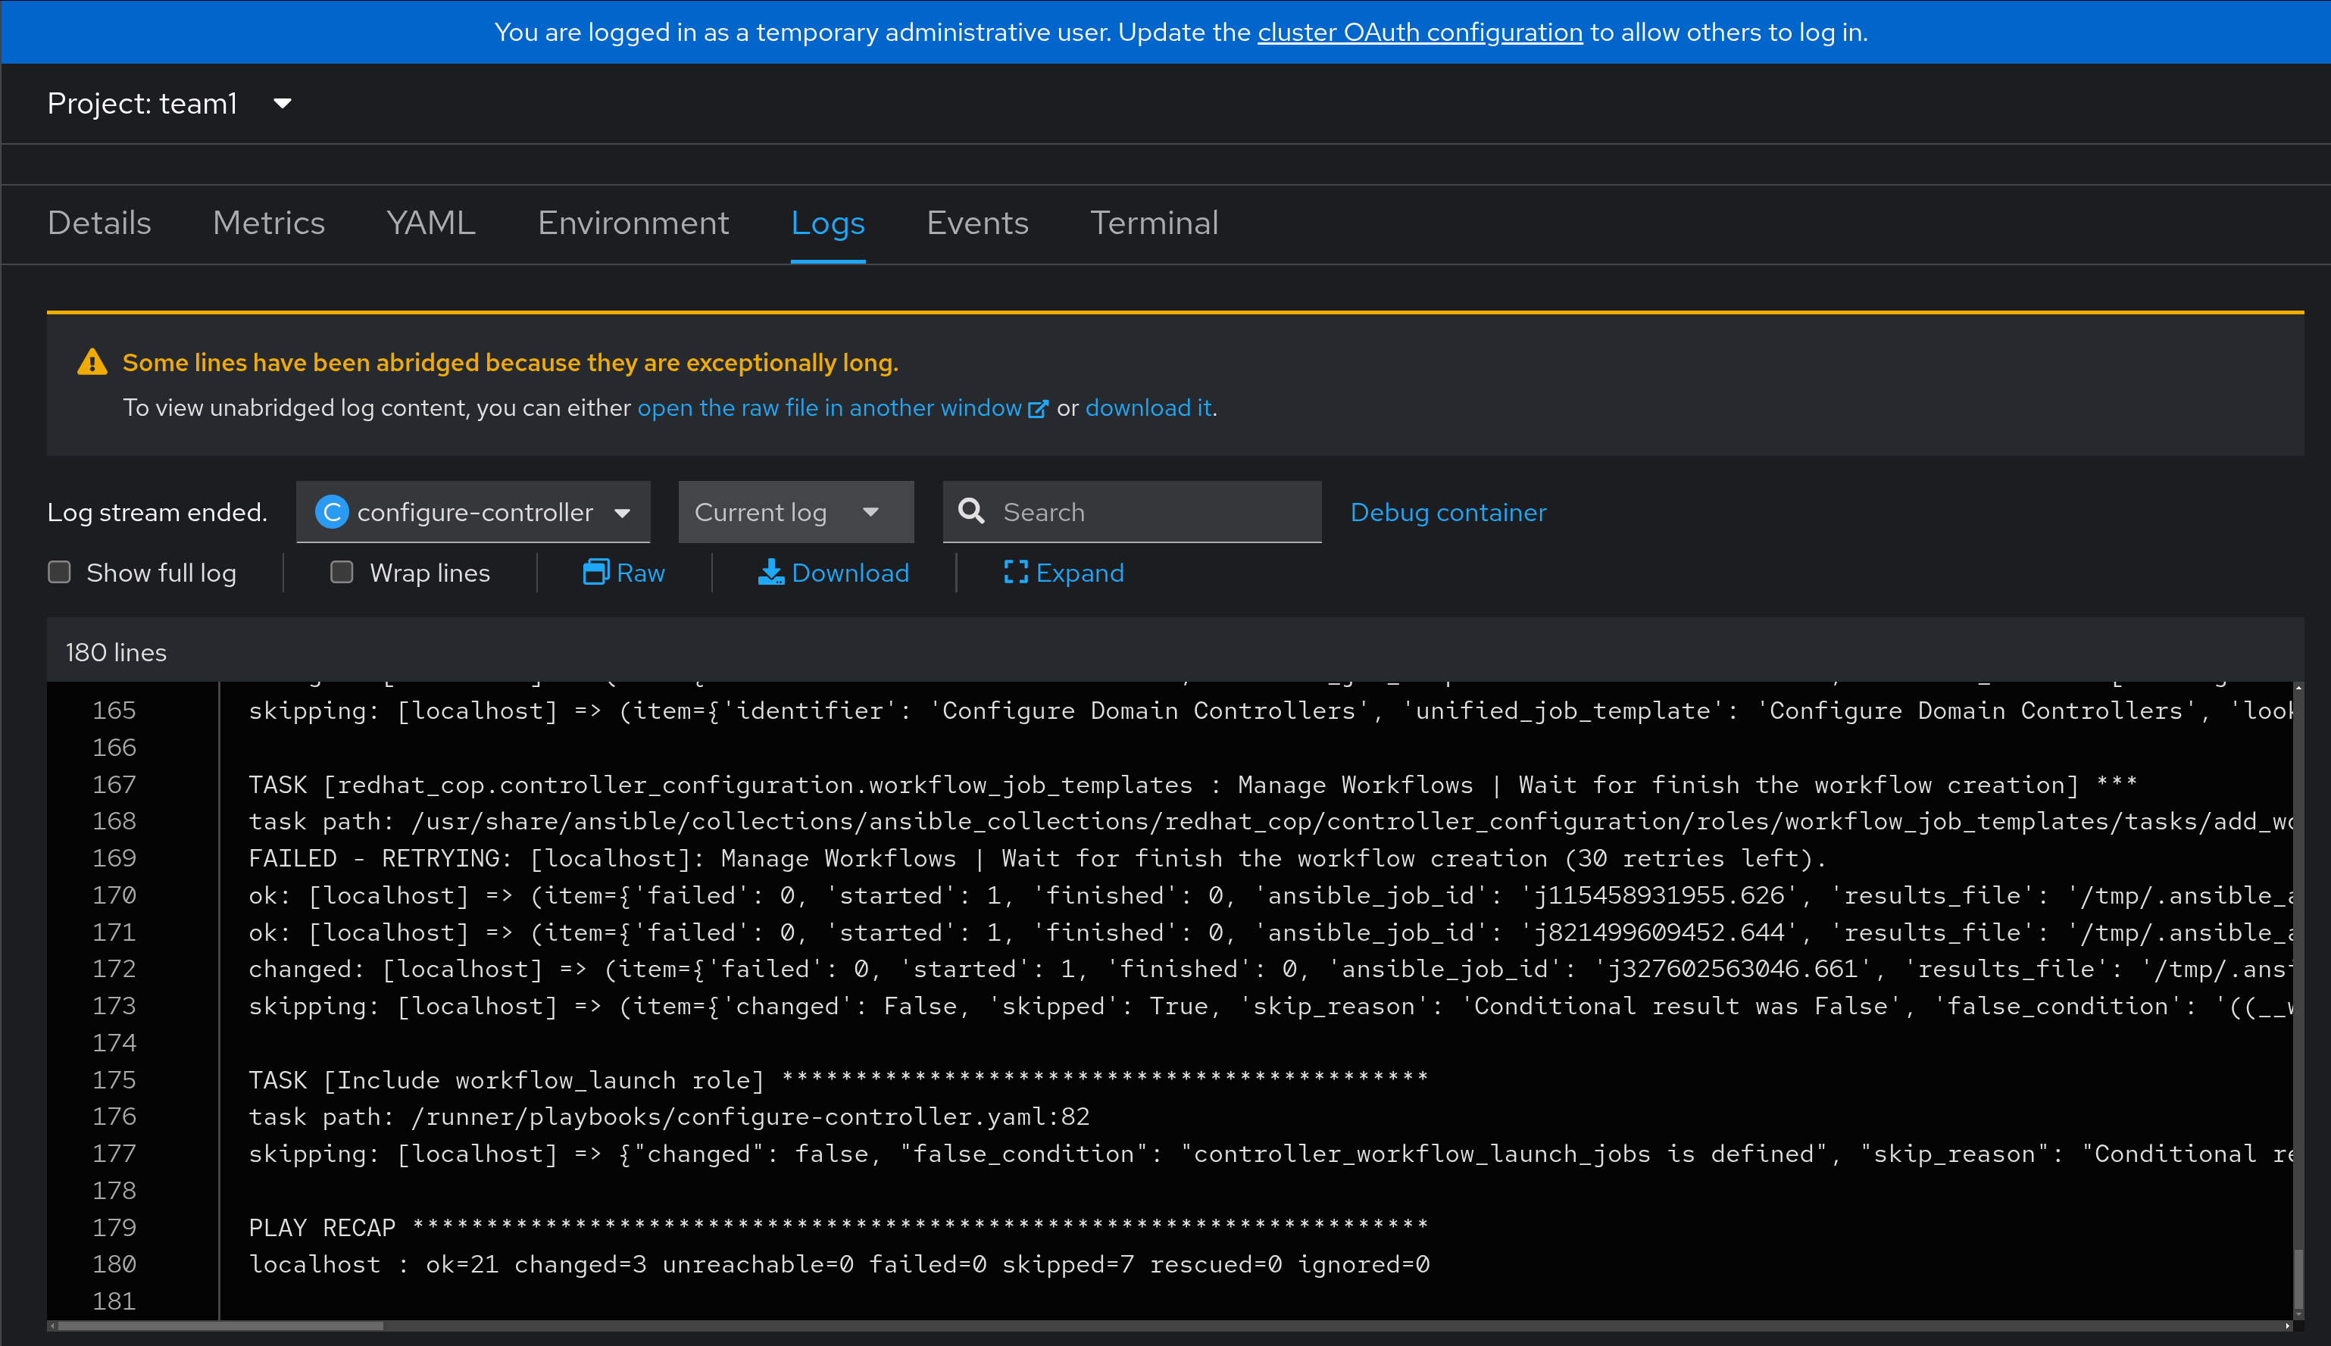Click the PLAY RECAP log line

839,1227
